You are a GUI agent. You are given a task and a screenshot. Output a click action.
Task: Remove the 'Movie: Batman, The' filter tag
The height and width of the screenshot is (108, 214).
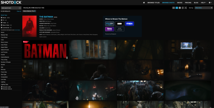pyautogui.click(x=35, y=11)
